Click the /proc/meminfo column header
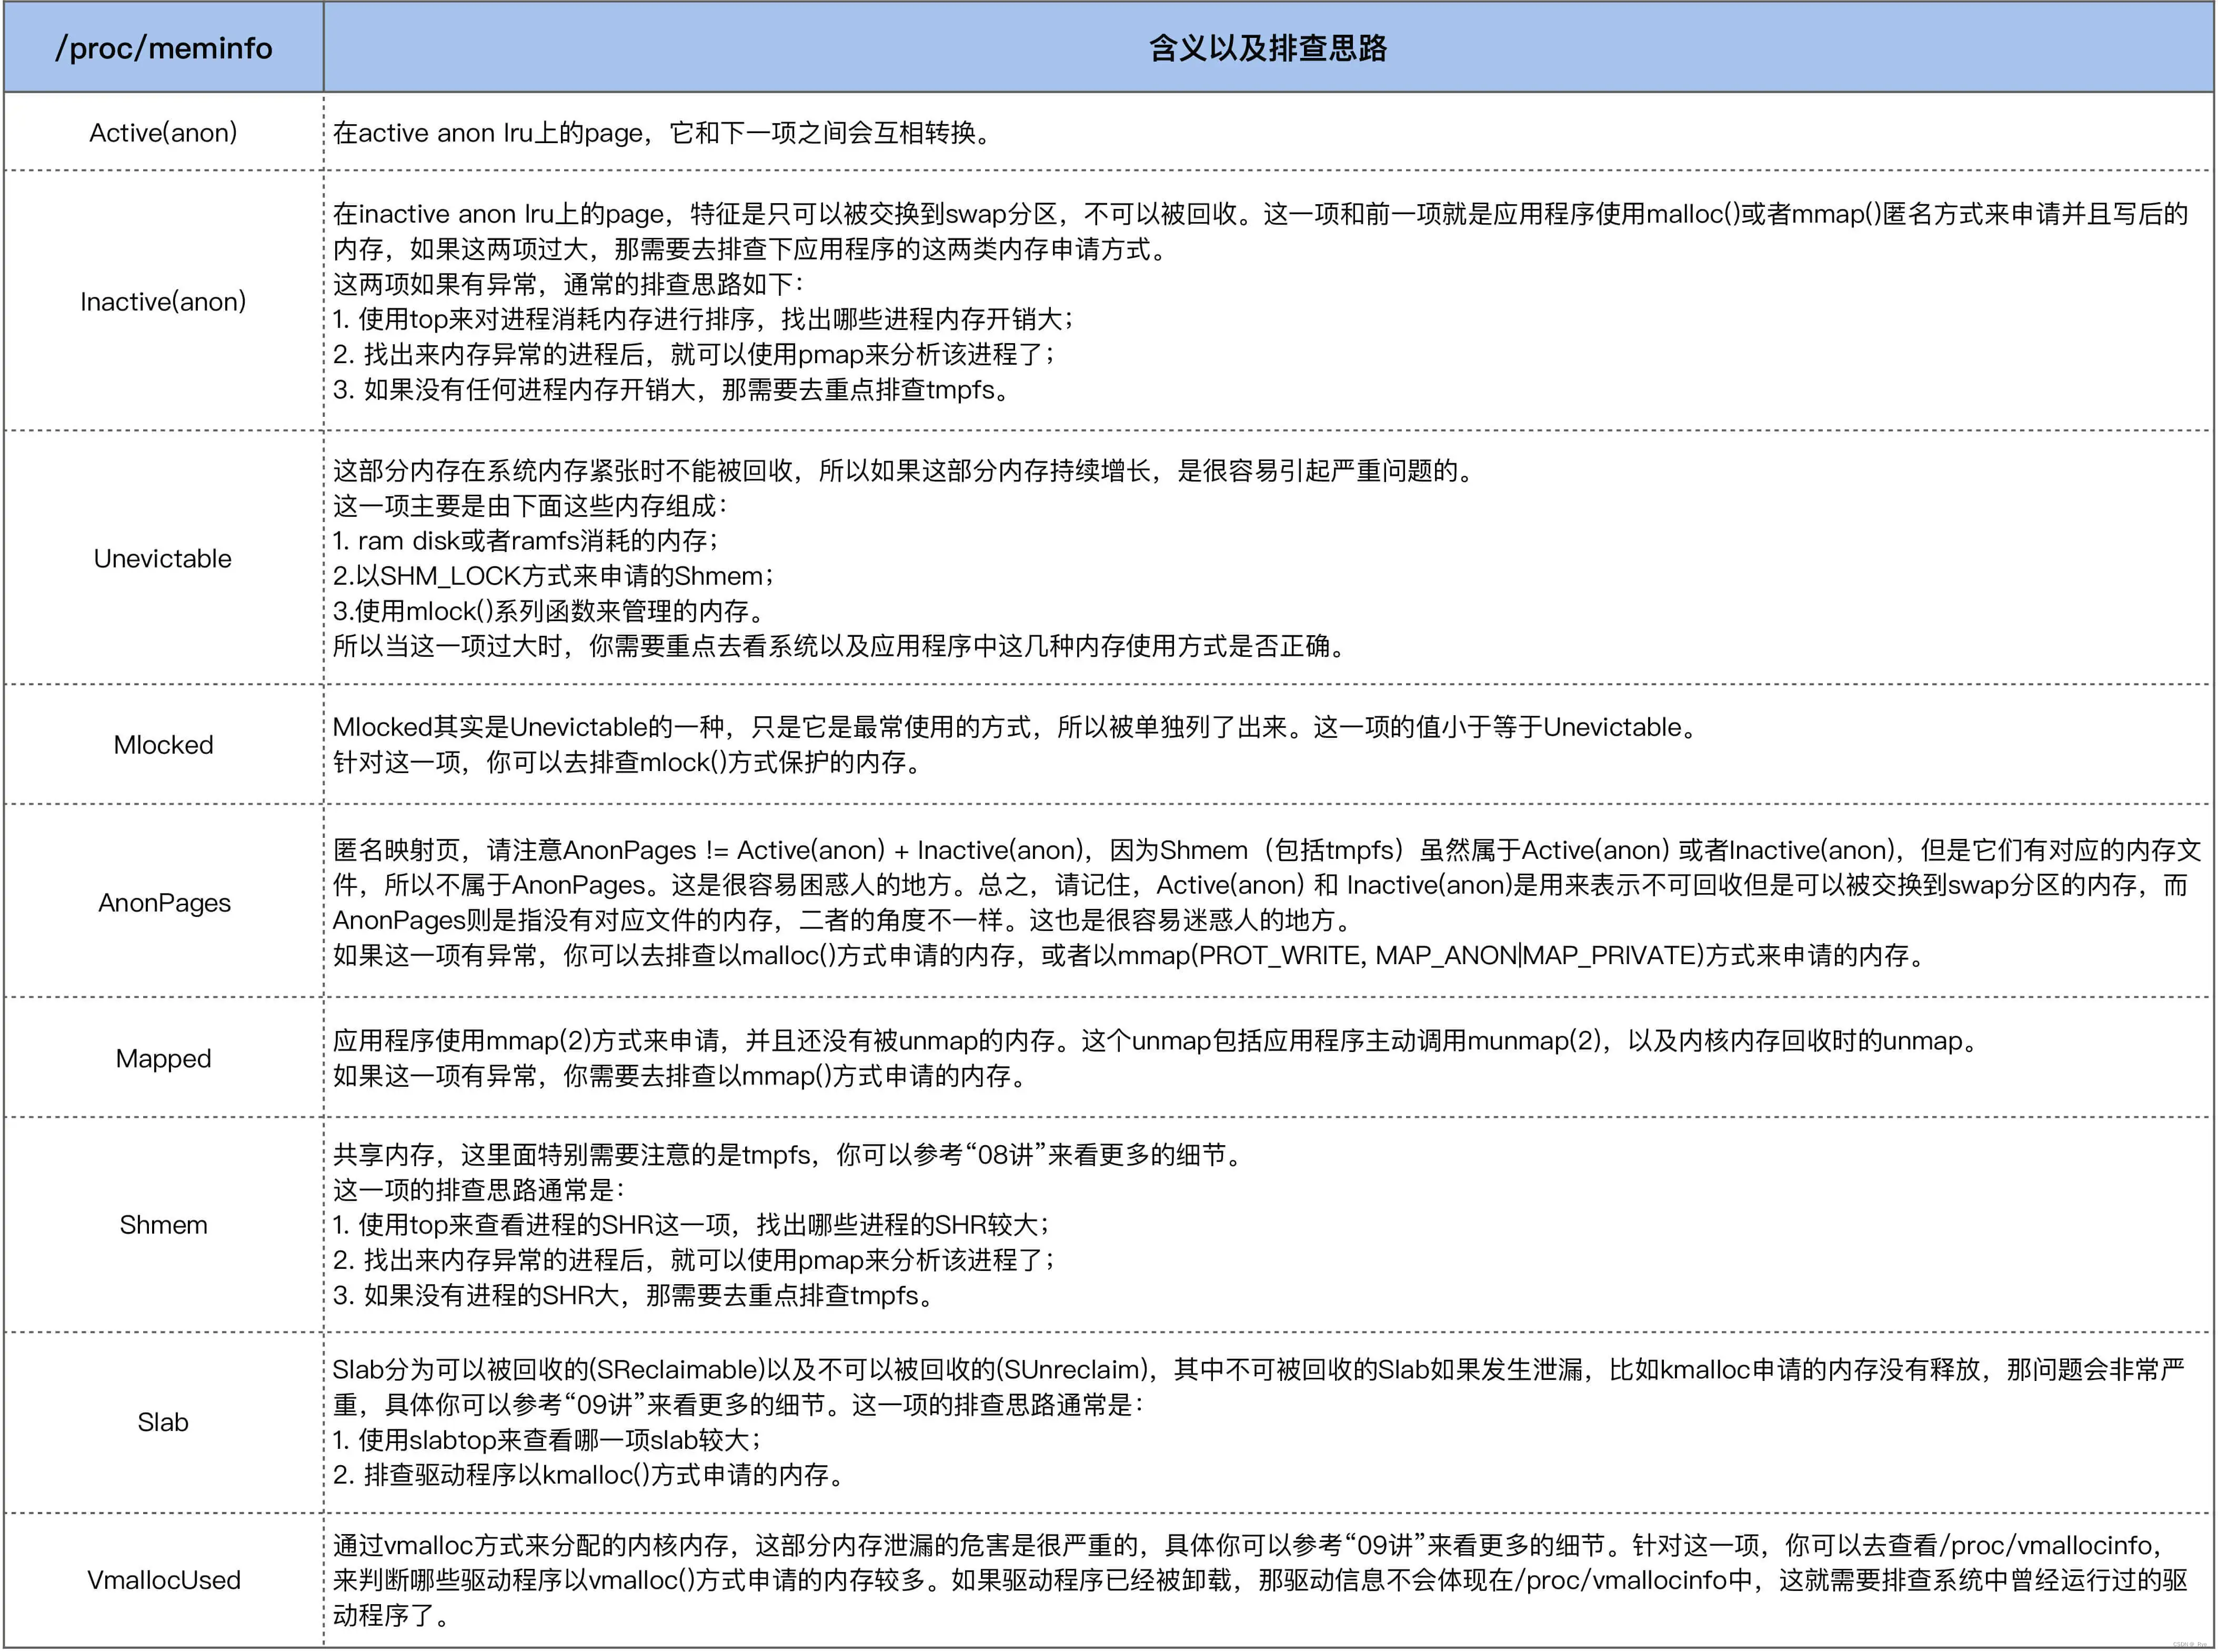The image size is (2218, 1652). pos(163,48)
